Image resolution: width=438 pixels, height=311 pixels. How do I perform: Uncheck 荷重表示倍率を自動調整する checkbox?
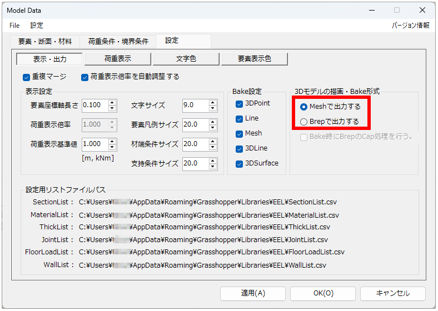(x=85, y=77)
